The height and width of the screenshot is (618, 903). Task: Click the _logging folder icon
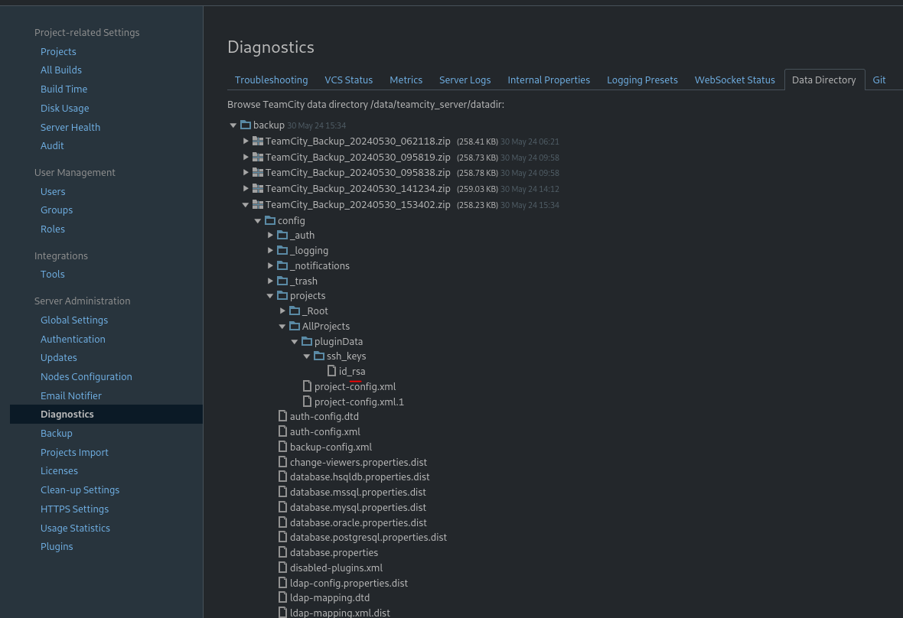pos(282,250)
